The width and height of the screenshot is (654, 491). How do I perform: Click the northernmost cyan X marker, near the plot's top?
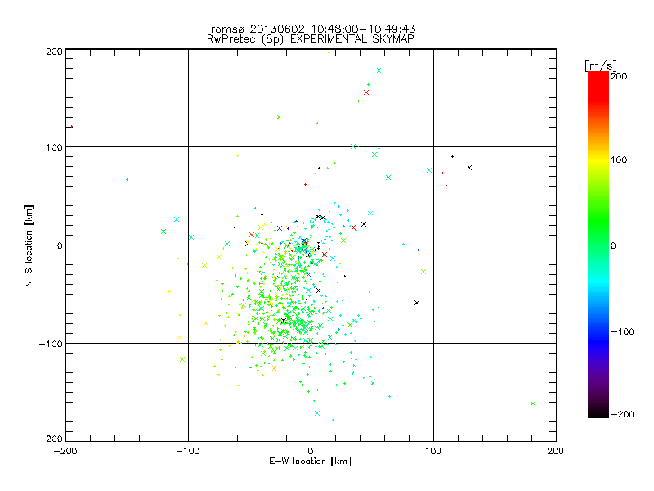[x=379, y=70]
